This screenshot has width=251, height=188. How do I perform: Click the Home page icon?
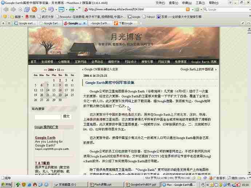click(43, 9)
